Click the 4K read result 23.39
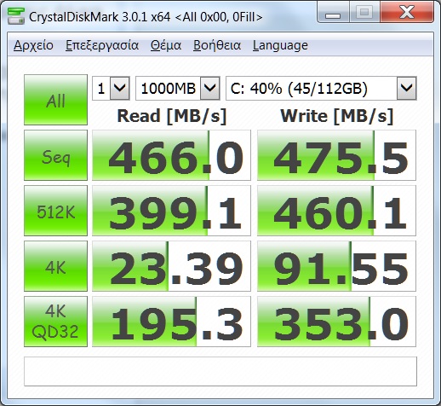441x406 pixels. coord(171,266)
